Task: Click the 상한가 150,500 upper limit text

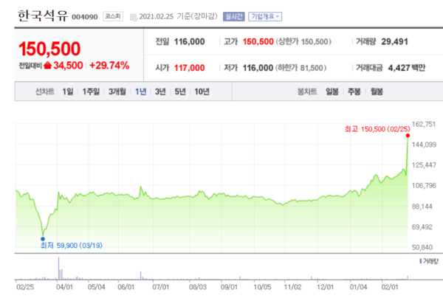Action: pyautogui.click(x=303, y=42)
